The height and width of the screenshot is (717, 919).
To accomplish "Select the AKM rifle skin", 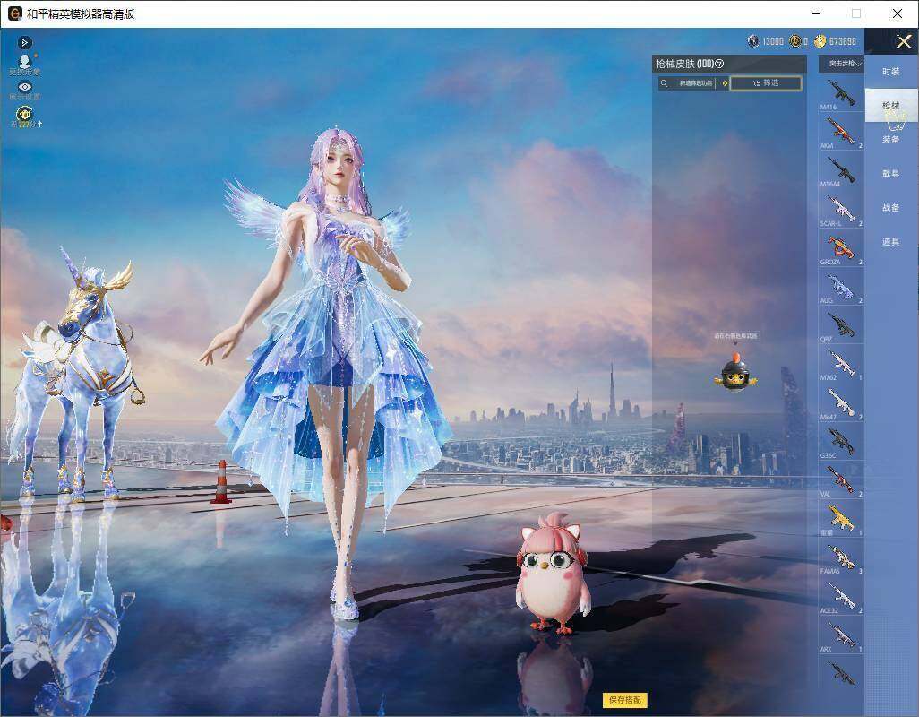I will 841,132.
